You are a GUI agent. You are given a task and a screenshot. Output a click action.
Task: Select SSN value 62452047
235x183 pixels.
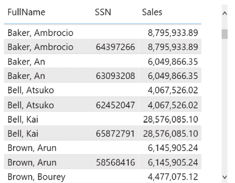(x=115, y=105)
